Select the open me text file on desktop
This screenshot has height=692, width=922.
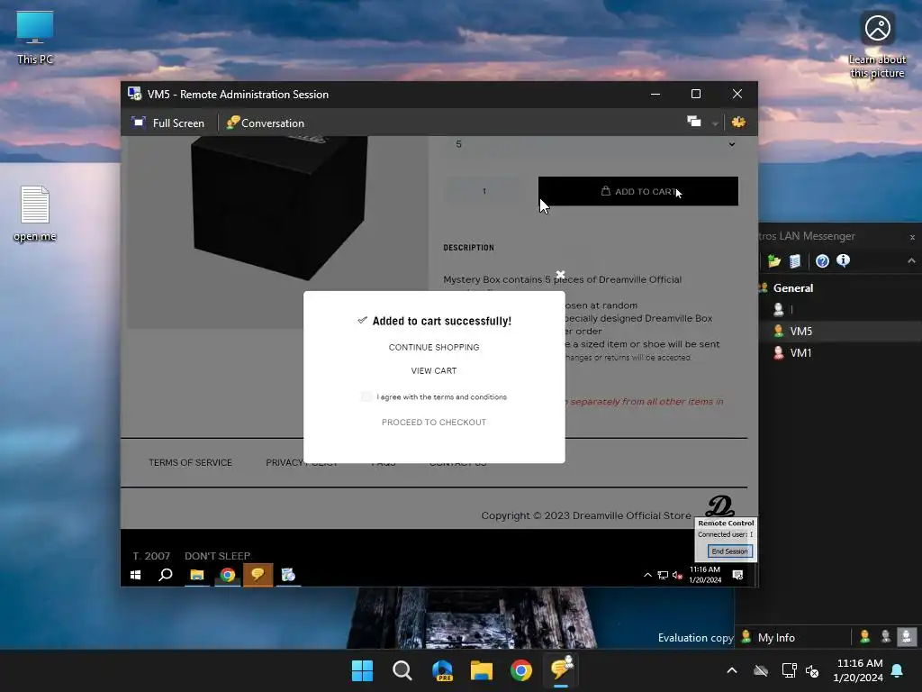[35, 213]
